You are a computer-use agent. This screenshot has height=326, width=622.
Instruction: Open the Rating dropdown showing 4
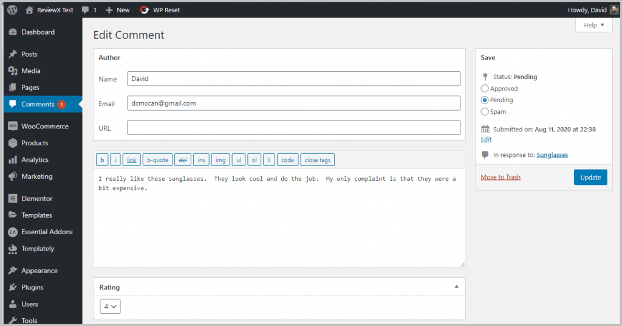111,307
